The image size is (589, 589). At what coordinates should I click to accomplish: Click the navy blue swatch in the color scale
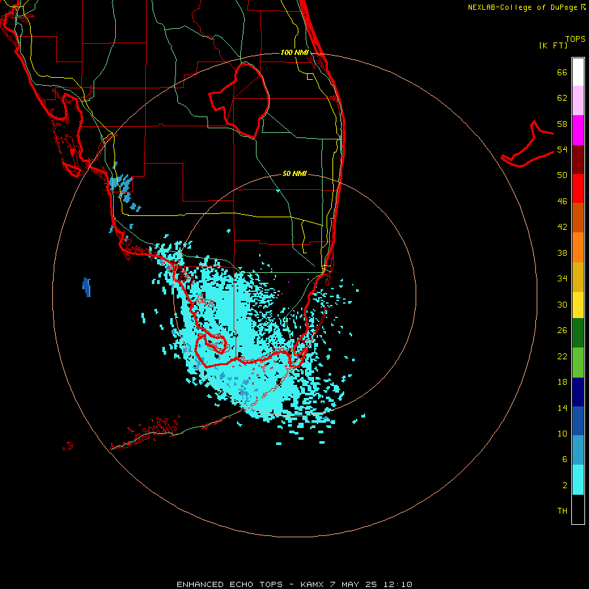click(578, 392)
